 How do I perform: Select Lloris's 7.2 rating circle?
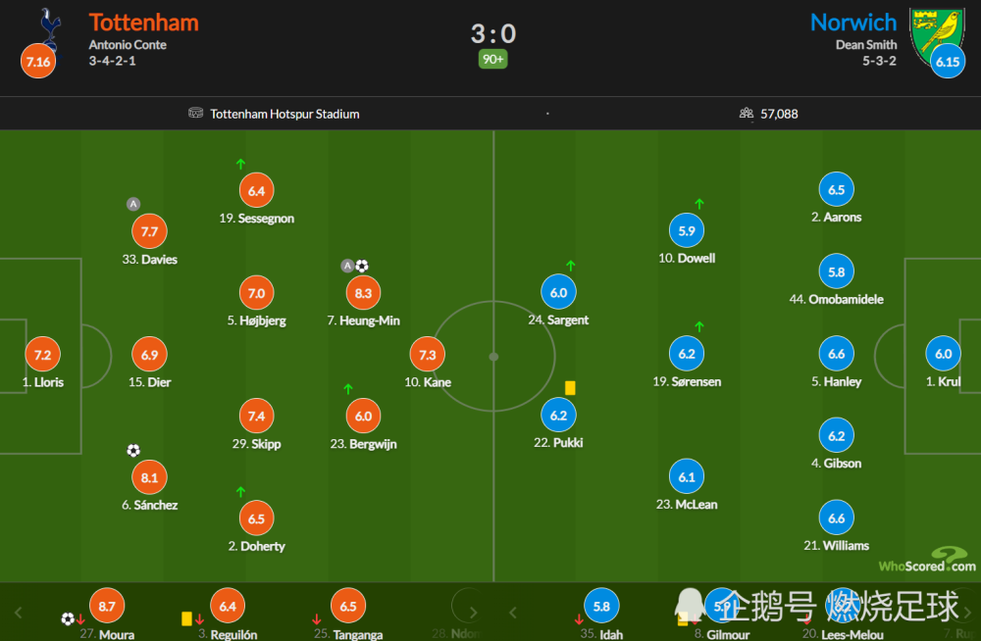pyautogui.click(x=42, y=355)
